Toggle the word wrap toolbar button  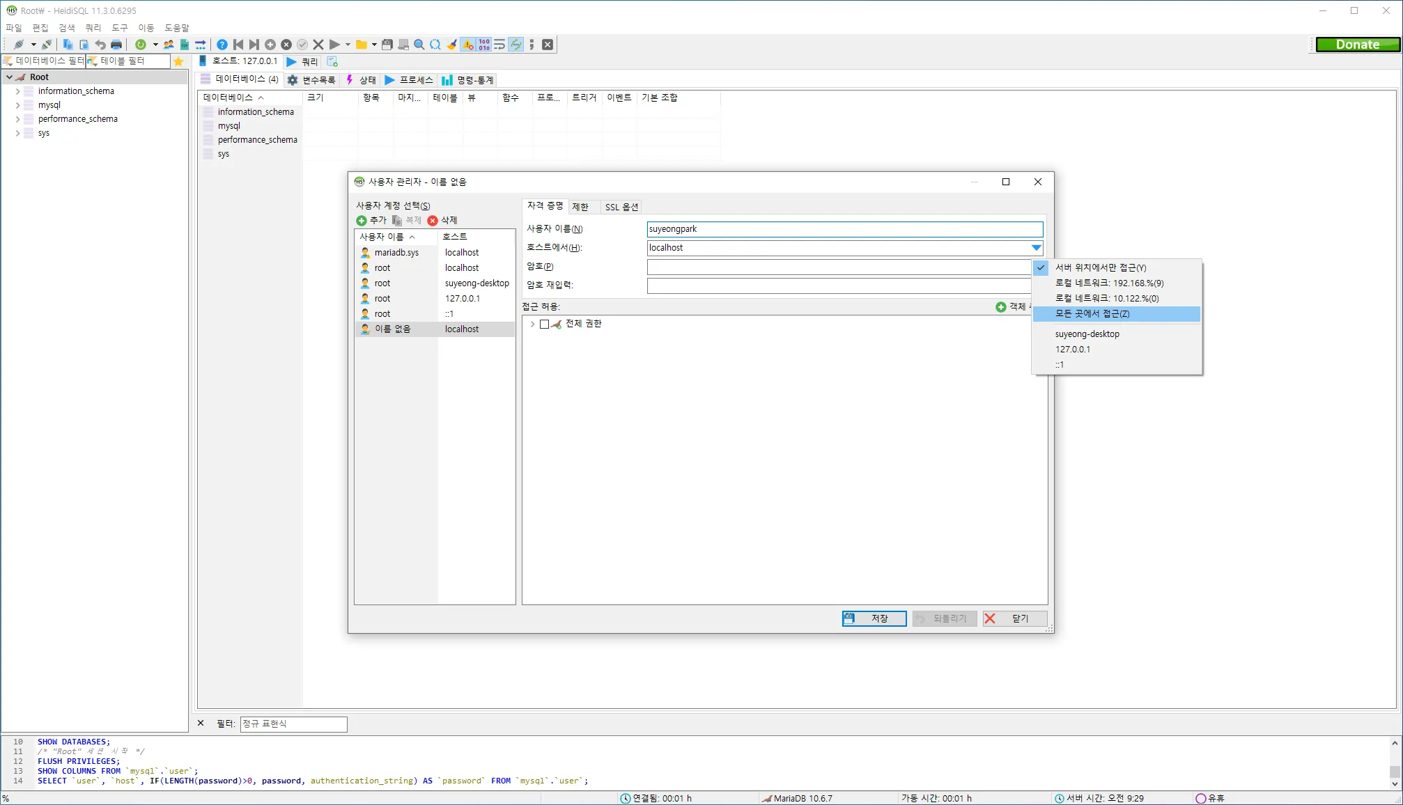499,45
